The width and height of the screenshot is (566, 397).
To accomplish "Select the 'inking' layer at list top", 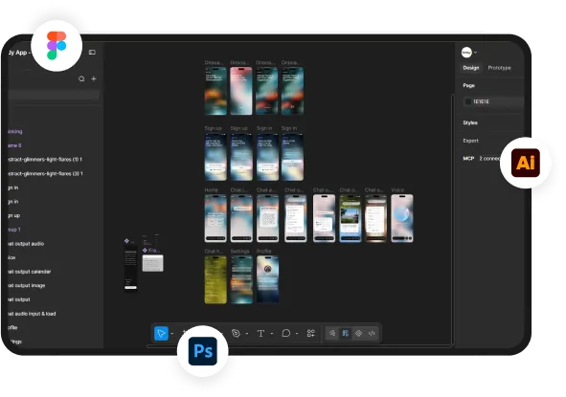I will (x=14, y=131).
